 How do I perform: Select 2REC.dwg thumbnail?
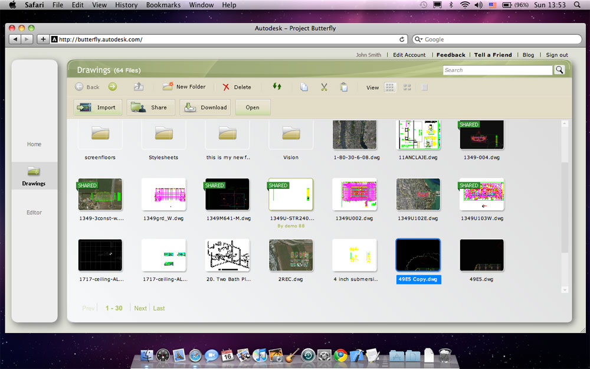click(291, 255)
